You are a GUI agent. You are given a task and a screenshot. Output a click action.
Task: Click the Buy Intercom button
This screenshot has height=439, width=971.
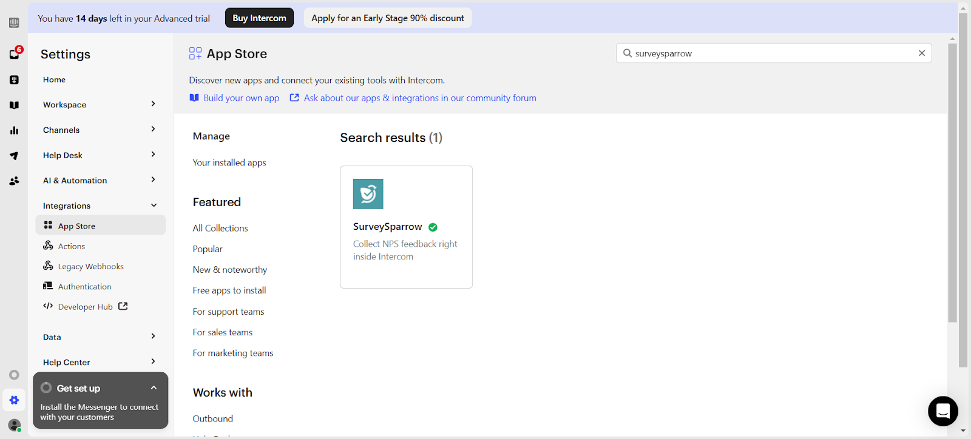[x=259, y=18]
